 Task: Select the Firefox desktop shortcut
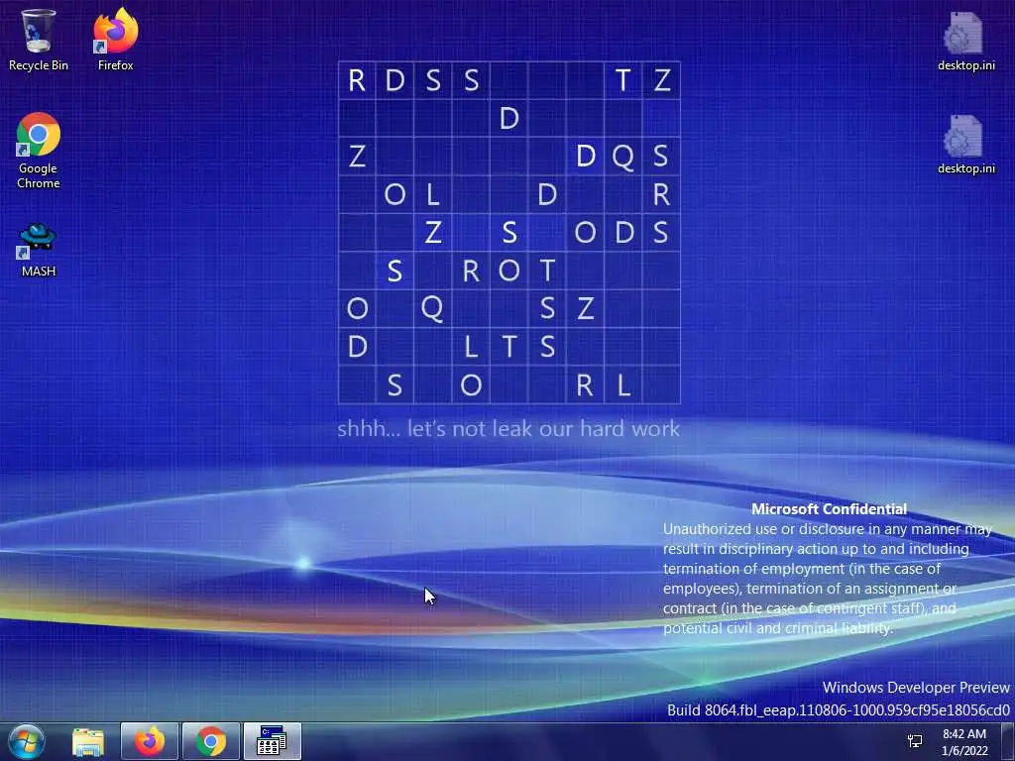115,40
